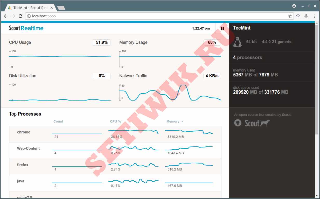Click the Scout Realtime logo
The image size is (320, 199).
pos(26,28)
